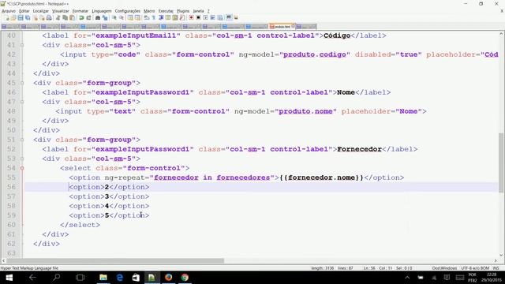Viewport: 505px width, 284px height.
Task: Click the green Undo arrow icon
Action: coord(81,17)
